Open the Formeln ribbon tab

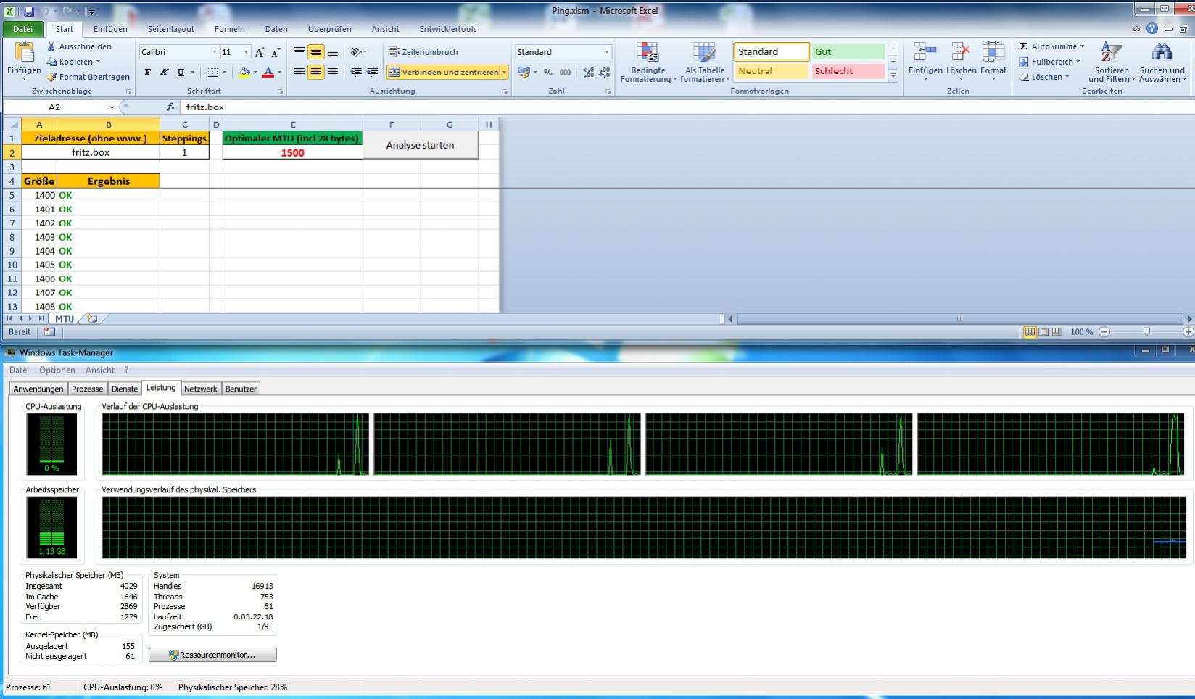point(229,29)
